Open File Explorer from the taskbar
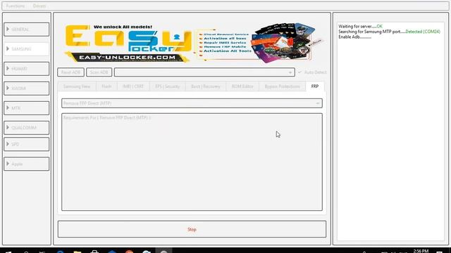The image size is (451, 253). coord(77,252)
